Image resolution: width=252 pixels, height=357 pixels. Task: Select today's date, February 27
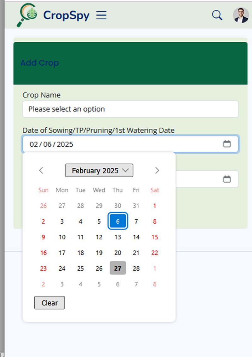pyautogui.click(x=117, y=268)
